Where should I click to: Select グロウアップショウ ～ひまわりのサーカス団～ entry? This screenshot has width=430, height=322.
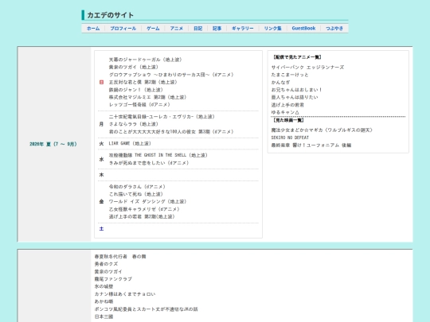(171, 75)
